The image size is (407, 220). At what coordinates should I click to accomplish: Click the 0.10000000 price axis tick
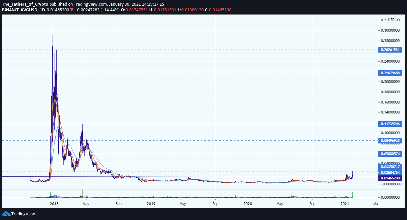[390, 133]
